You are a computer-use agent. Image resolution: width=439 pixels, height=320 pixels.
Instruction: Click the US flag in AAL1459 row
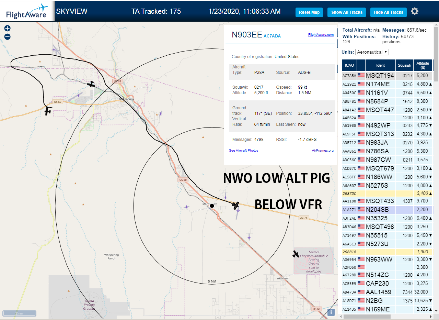[361, 292]
